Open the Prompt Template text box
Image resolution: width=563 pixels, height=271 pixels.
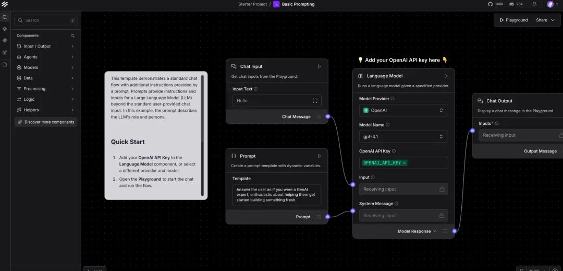click(x=277, y=195)
